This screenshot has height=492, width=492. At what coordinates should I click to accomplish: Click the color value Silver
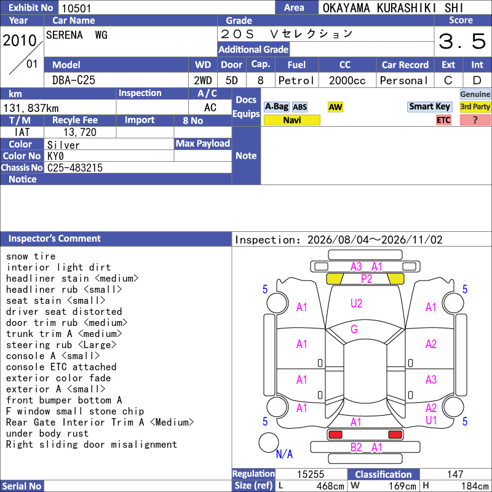[63, 145]
